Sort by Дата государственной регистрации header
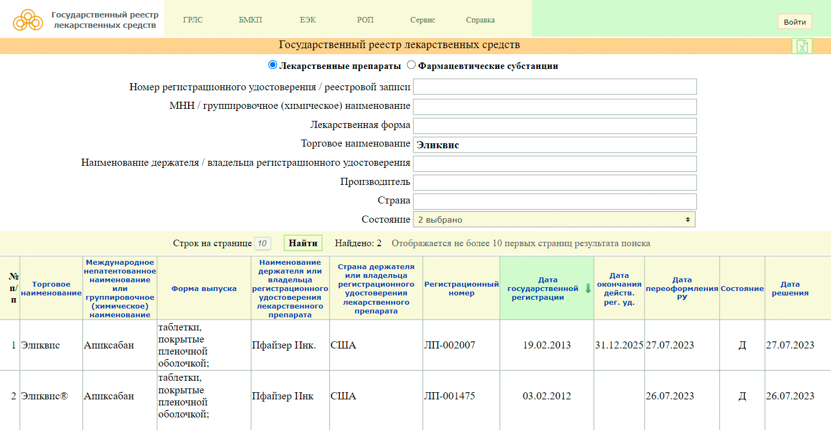This screenshot has width=831, height=430. [542, 288]
